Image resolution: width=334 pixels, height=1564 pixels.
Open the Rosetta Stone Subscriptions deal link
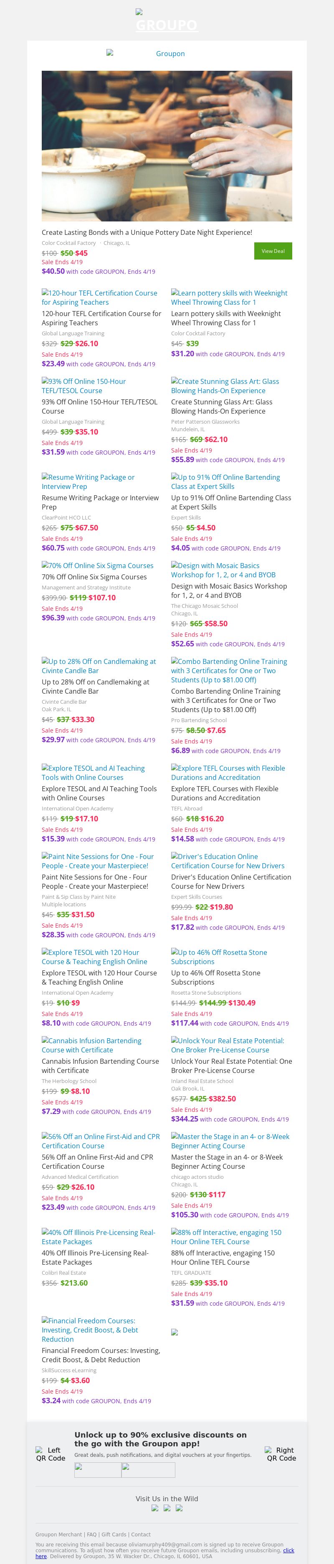(x=219, y=956)
